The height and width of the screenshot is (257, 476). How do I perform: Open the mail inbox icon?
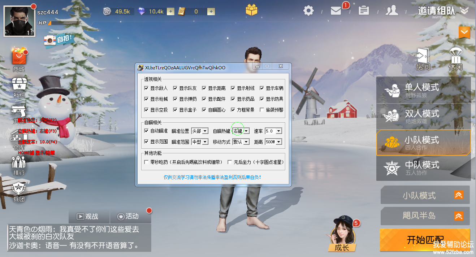coord(336,11)
